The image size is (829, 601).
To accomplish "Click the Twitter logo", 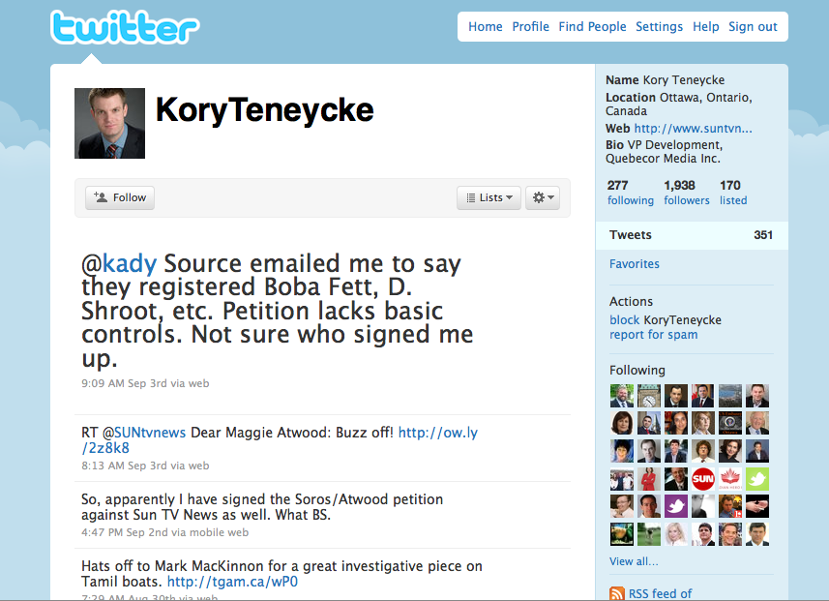I will click(124, 28).
